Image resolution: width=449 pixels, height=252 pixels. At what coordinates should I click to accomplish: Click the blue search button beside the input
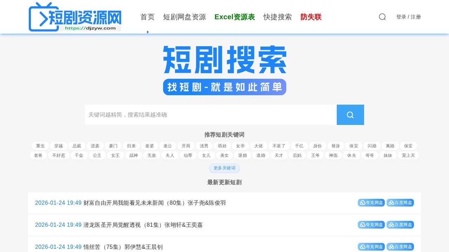(x=350, y=115)
